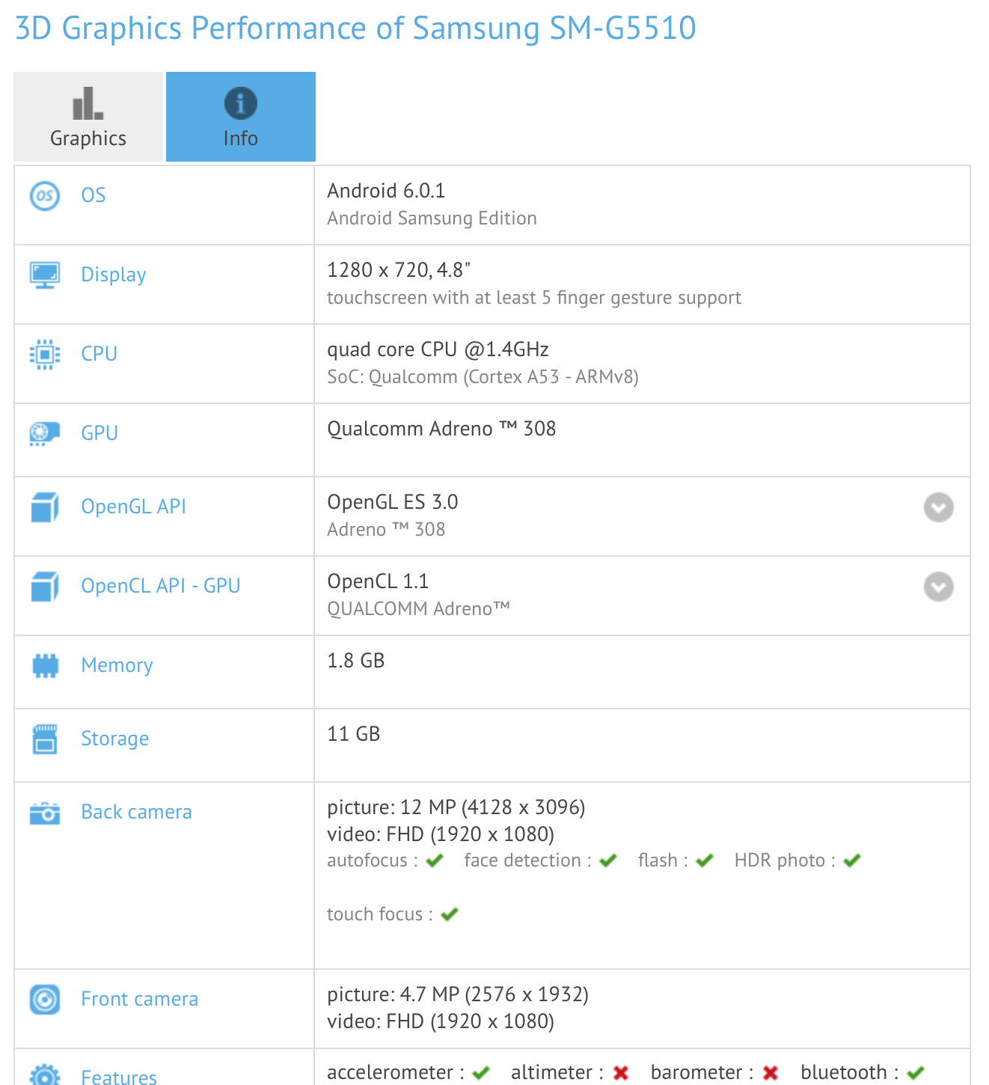The width and height of the screenshot is (989, 1085).
Task: Click the HDR photo green checkmark
Action: [x=852, y=861]
